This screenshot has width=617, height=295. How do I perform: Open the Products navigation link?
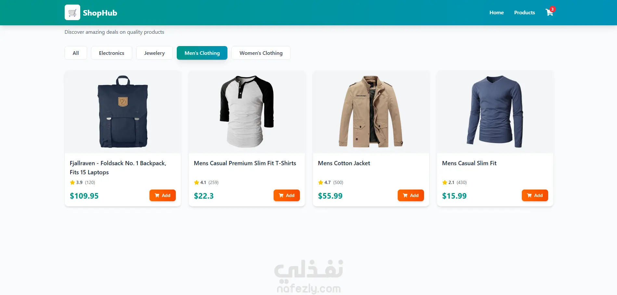pos(524,12)
